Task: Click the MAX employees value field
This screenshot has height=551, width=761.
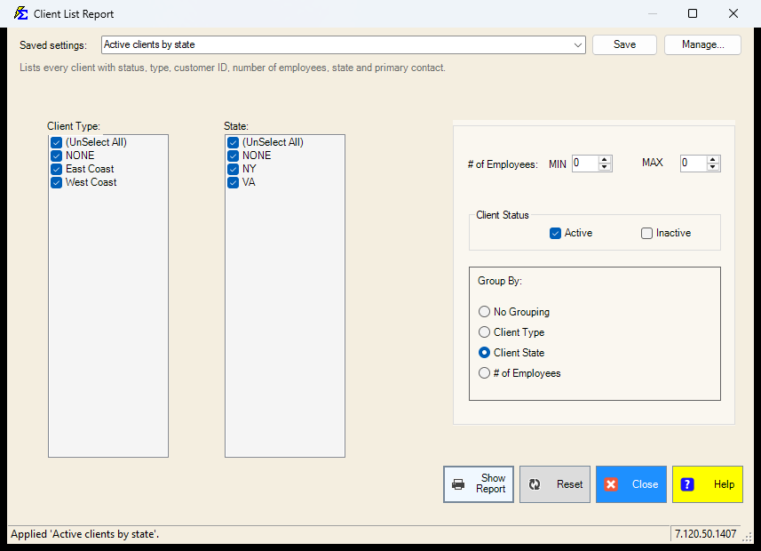Action: [x=694, y=164]
